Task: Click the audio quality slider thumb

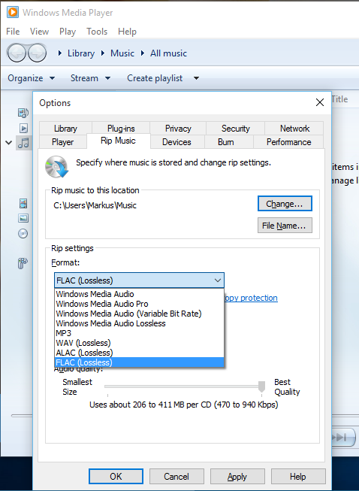Action: (262, 386)
